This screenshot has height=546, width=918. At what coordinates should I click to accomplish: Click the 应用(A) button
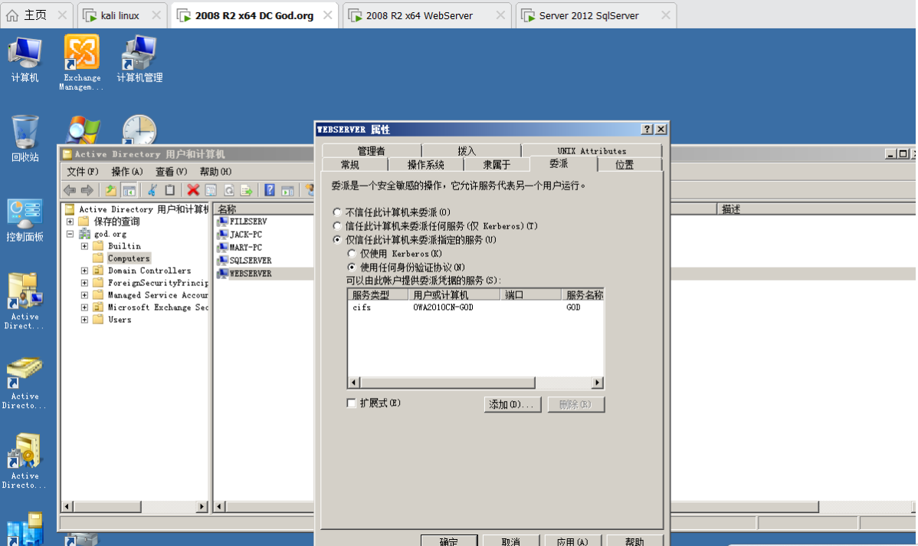click(572, 541)
